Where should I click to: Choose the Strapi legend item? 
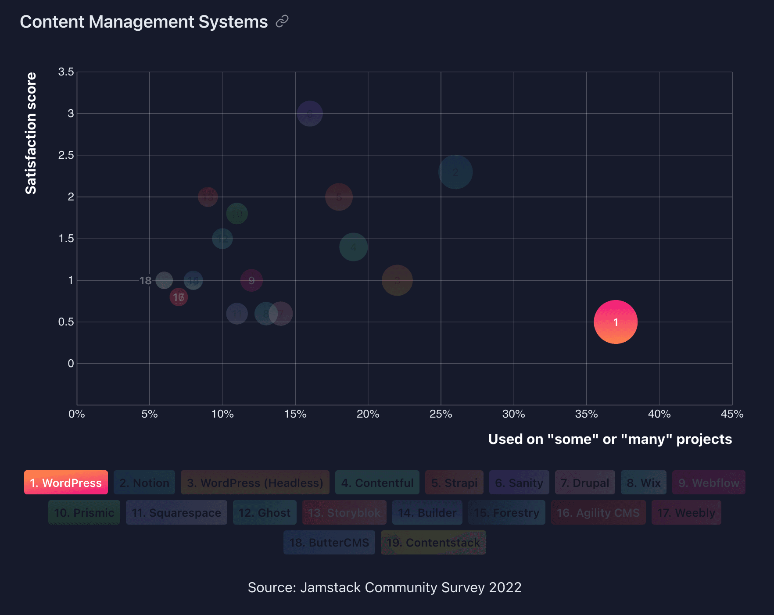coord(454,483)
